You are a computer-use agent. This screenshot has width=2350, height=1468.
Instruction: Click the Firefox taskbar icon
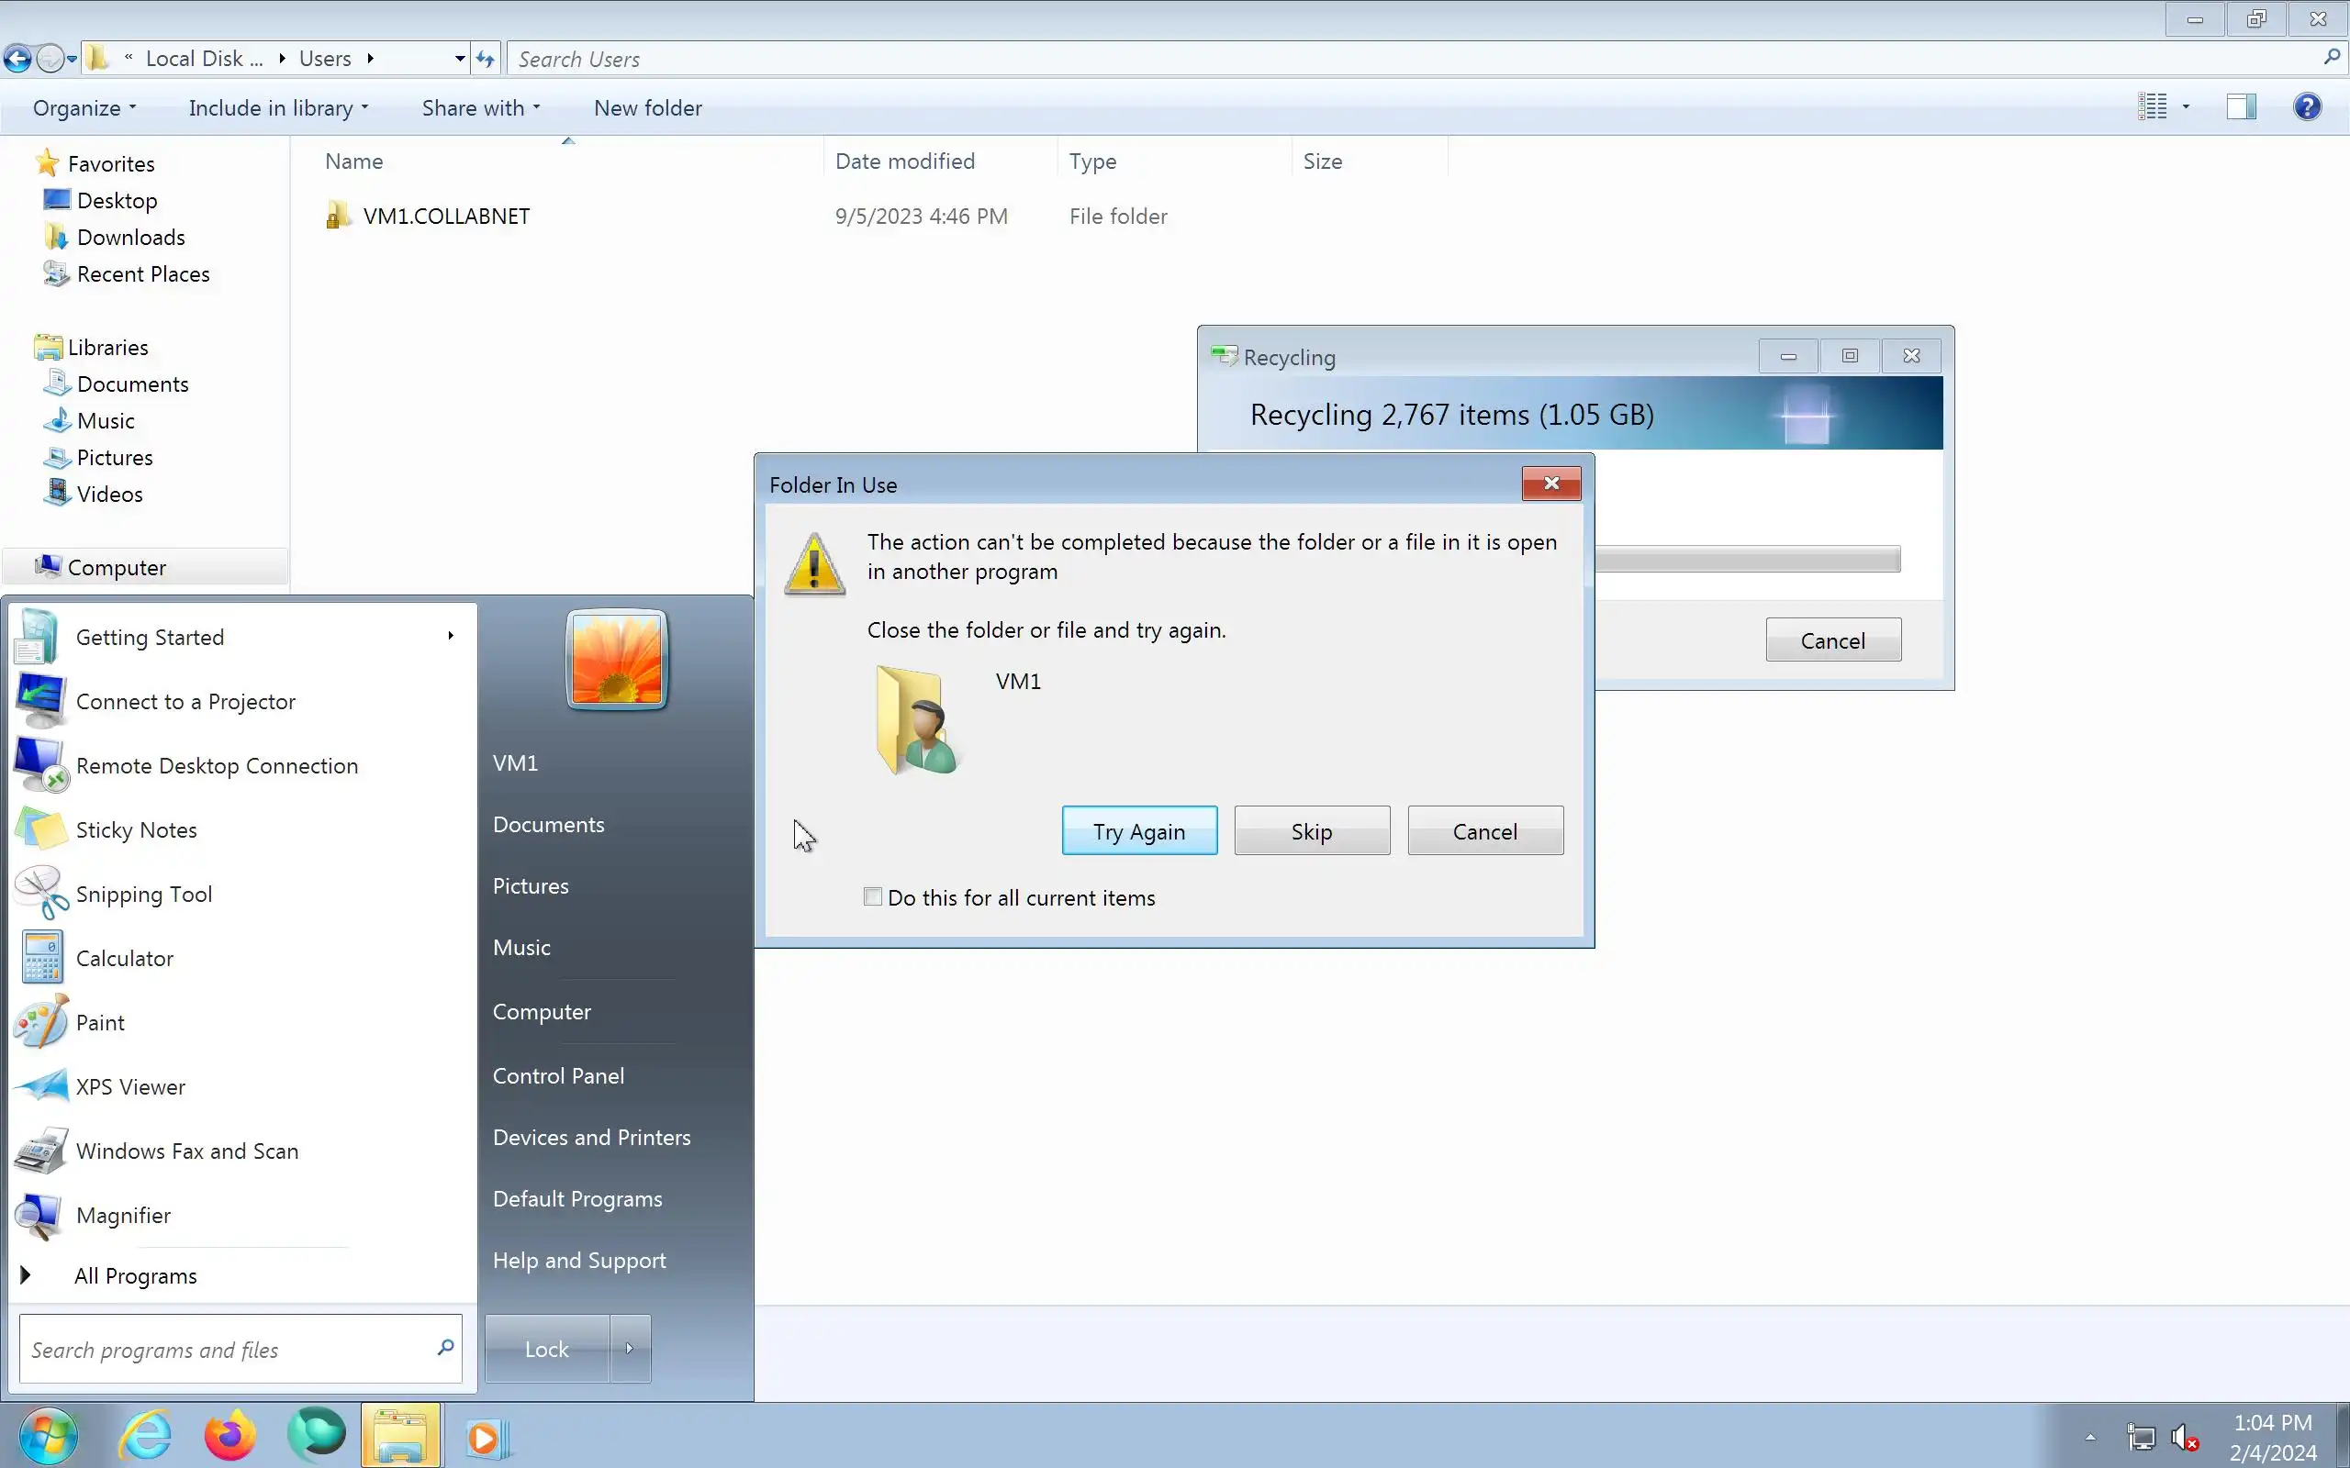230,1436
